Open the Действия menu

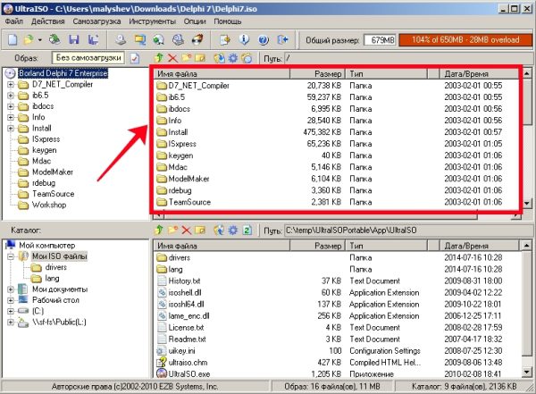coord(48,21)
